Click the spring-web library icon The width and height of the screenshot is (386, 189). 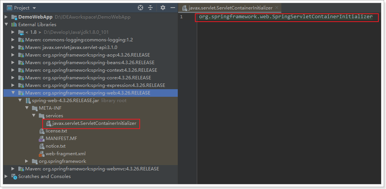(21, 93)
